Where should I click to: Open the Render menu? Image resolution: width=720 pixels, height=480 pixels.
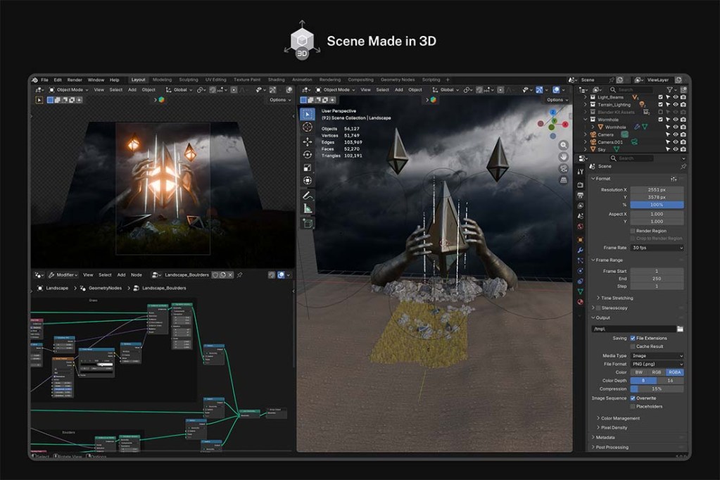click(x=75, y=80)
